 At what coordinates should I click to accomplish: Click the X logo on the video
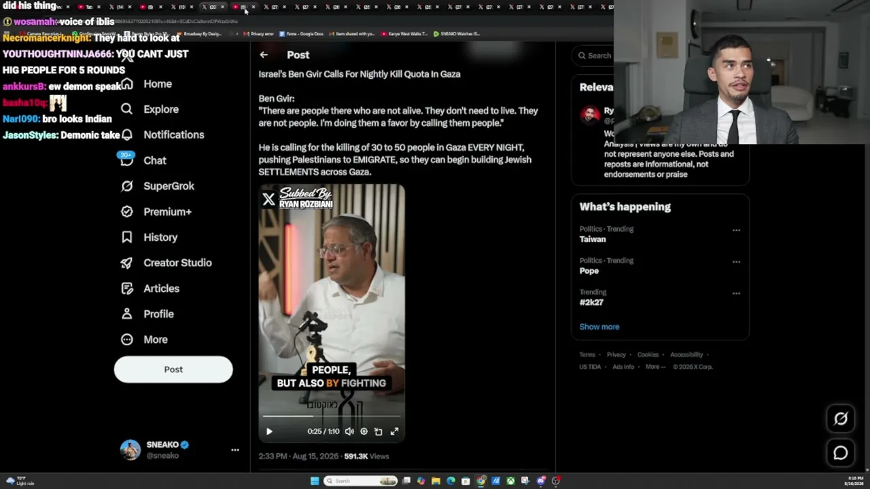coord(268,199)
